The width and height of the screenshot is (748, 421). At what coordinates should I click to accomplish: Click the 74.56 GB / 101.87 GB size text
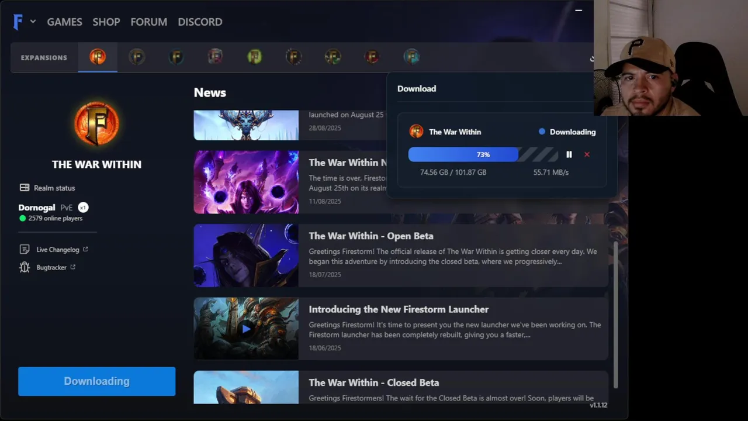coord(453,172)
